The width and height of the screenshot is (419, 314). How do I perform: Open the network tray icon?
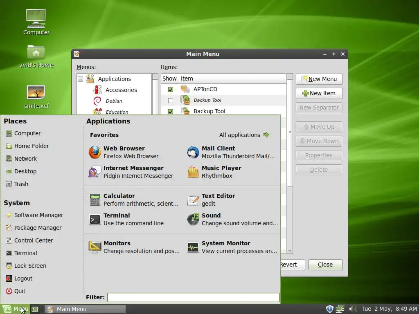(x=340, y=309)
